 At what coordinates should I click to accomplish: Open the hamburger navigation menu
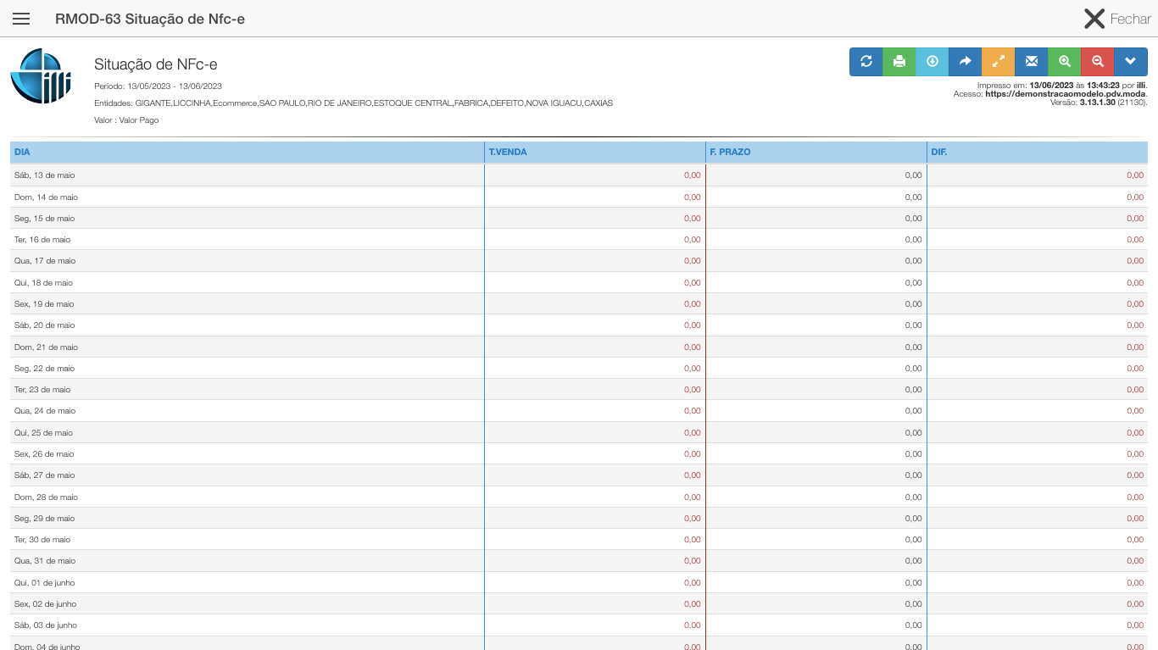point(21,19)
